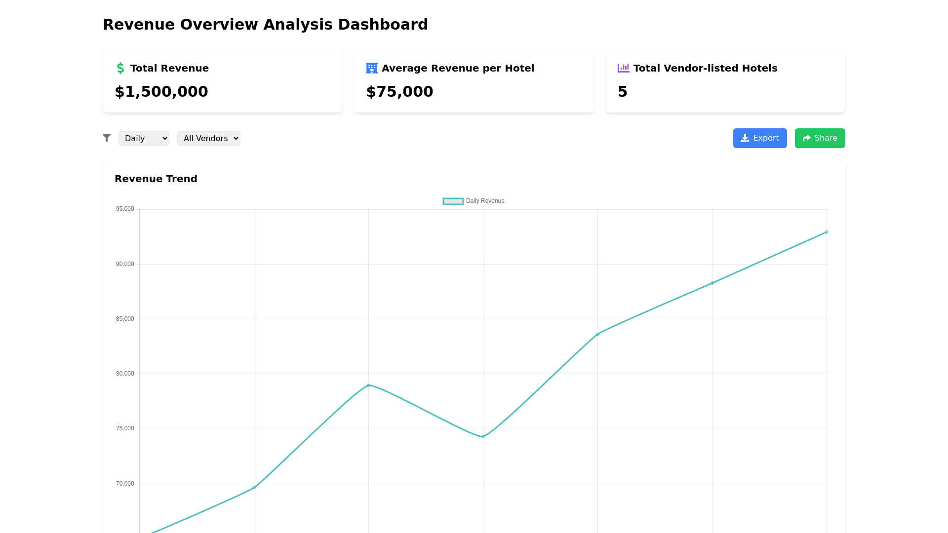The width and height of the screenshot is (948, 533).
Task: Click the funnel filter icon
Action: (x=107, y=138)
